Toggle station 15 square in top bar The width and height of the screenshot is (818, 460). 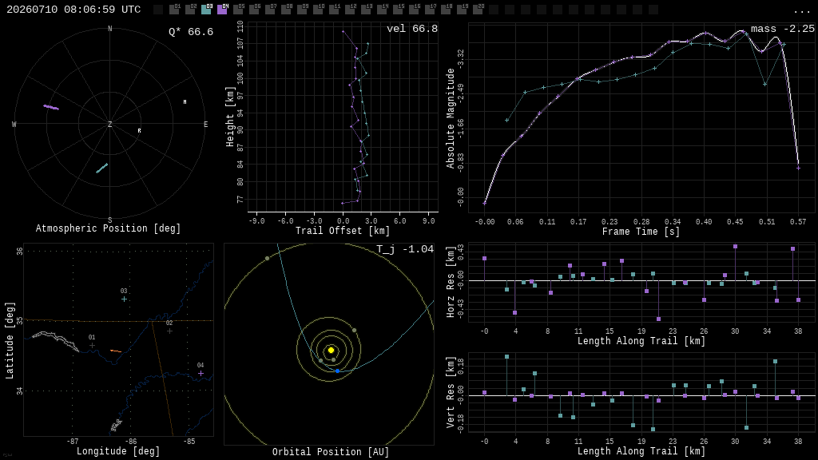(398, 10)
